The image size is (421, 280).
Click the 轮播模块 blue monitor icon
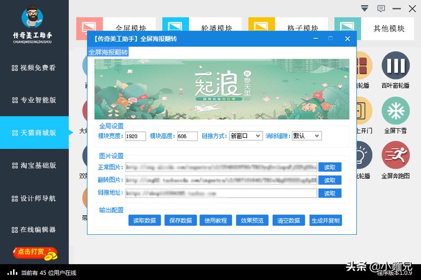point(175,25)
